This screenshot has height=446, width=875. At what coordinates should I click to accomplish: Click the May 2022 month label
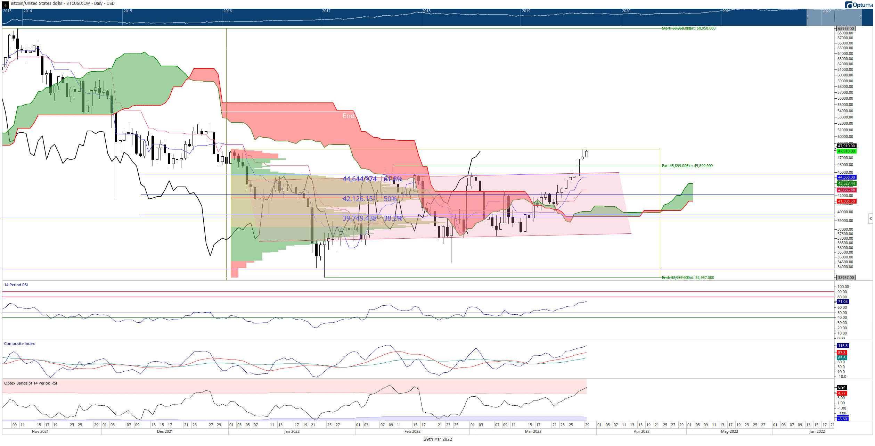[729, 431]
